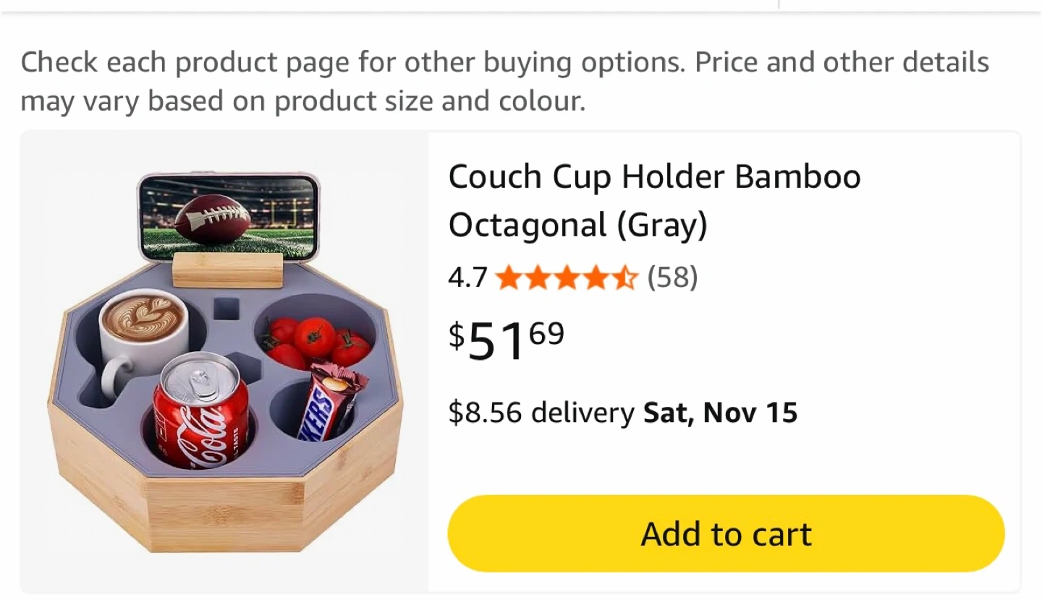Select the $51.69 price
This screenshot has height=602, width=1042.
point(507,340)
